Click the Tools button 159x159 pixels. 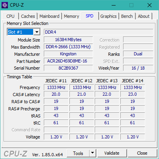click(78, 153)
